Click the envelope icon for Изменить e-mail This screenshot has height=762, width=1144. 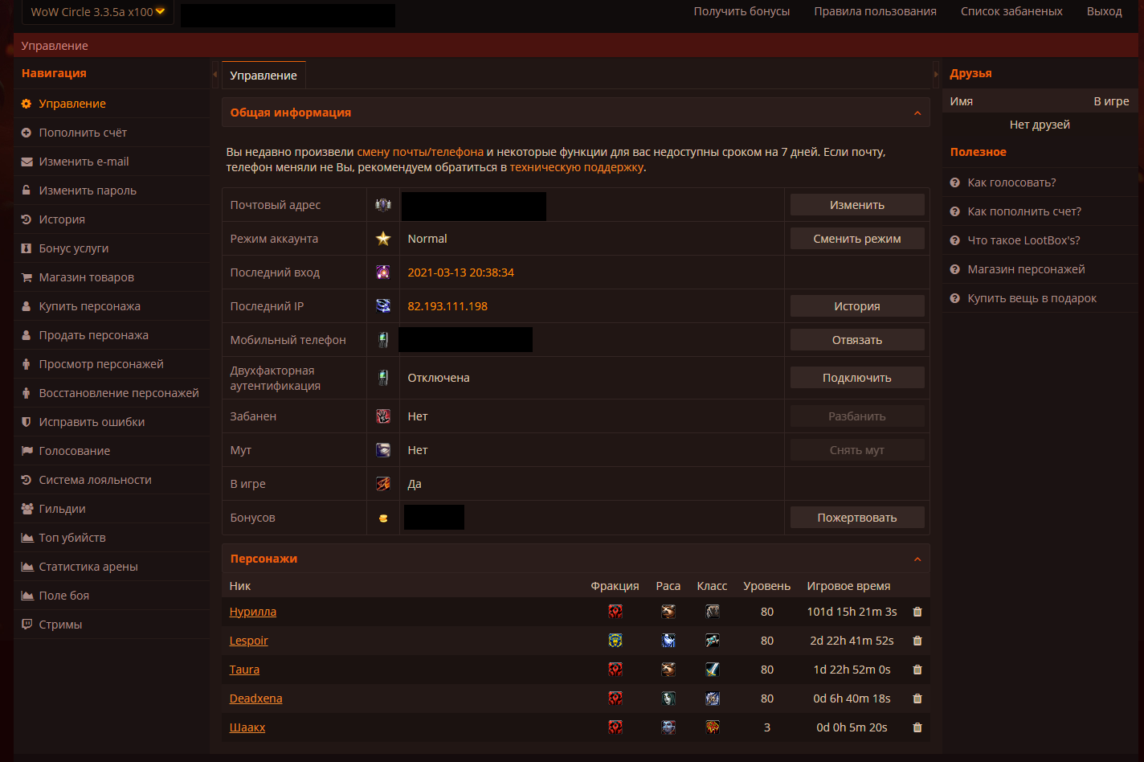pos(27,162)
